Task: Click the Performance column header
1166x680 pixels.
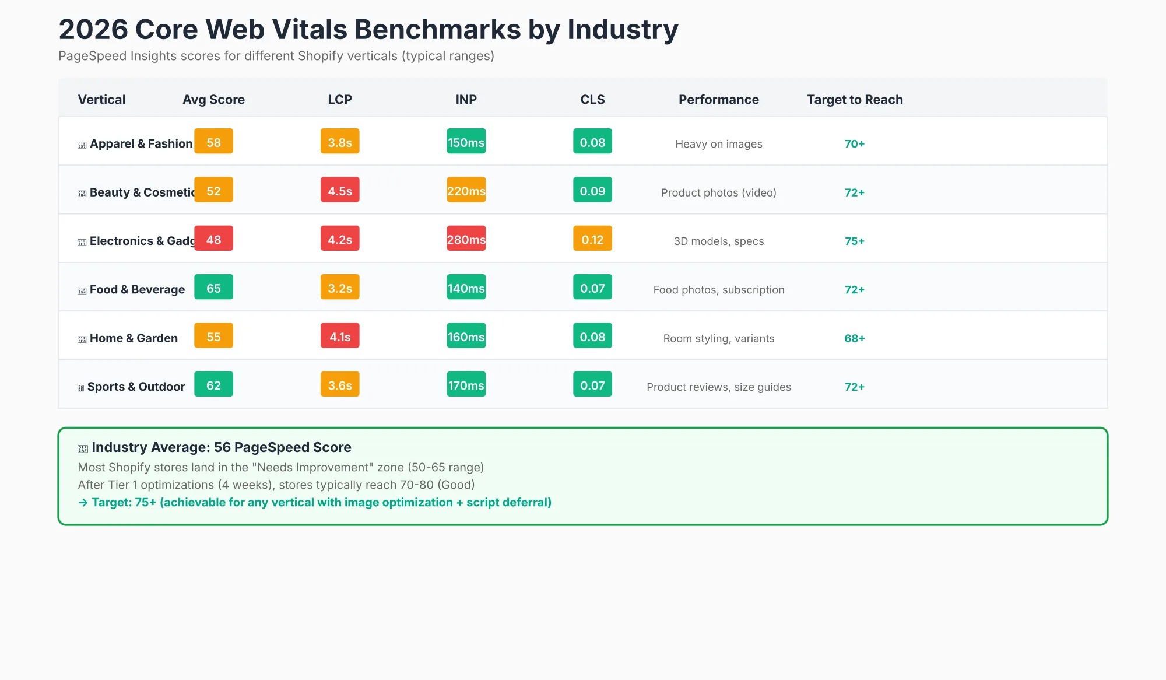Action: pyautogui.click(x=719, y=100)
